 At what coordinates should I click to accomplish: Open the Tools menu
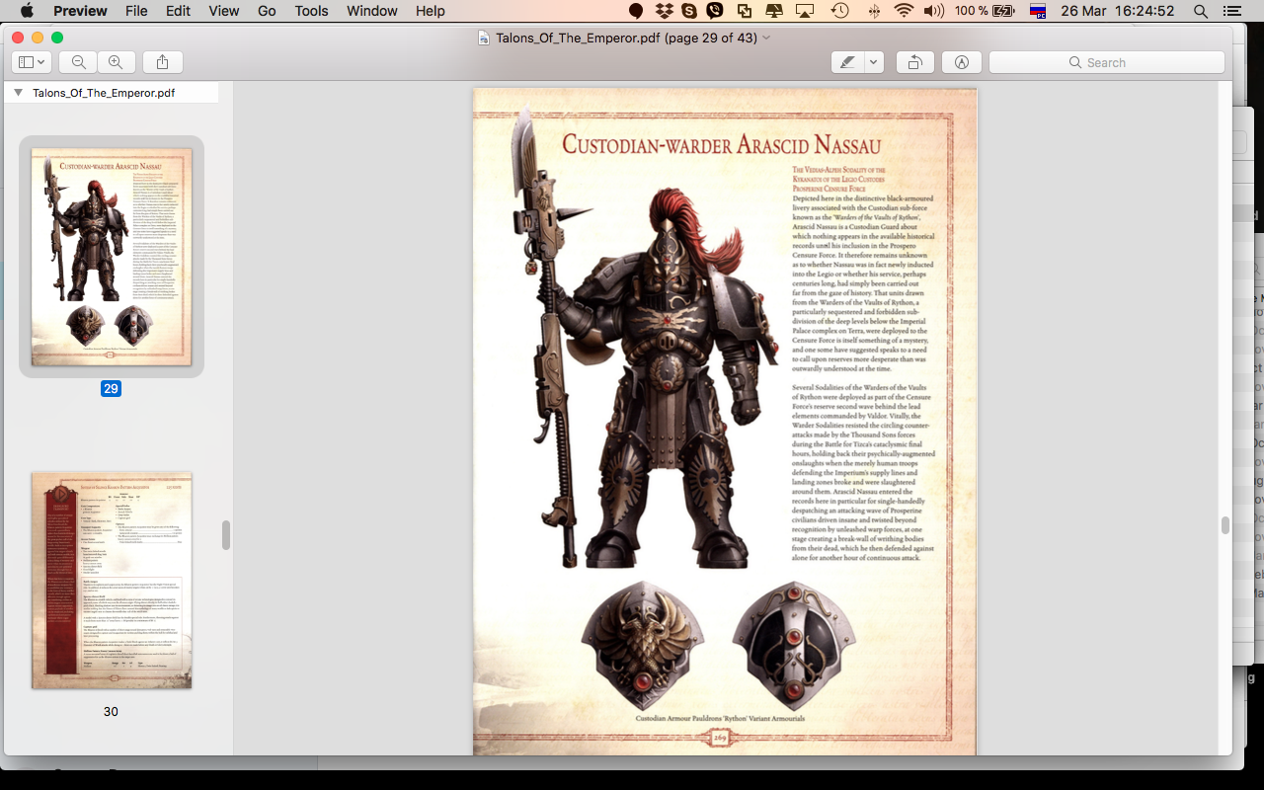pyautogui.click(x=311, y=11)
